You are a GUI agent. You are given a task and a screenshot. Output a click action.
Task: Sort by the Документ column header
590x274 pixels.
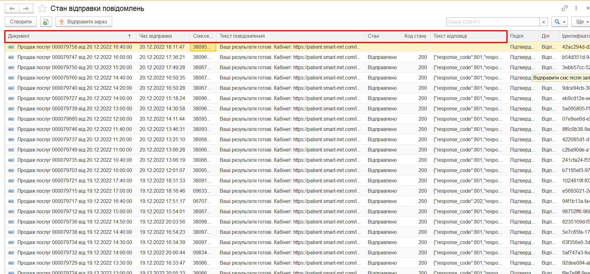tap(69, 36)
